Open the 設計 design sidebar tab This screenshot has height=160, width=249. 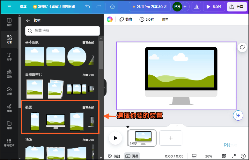coord(9,22)
